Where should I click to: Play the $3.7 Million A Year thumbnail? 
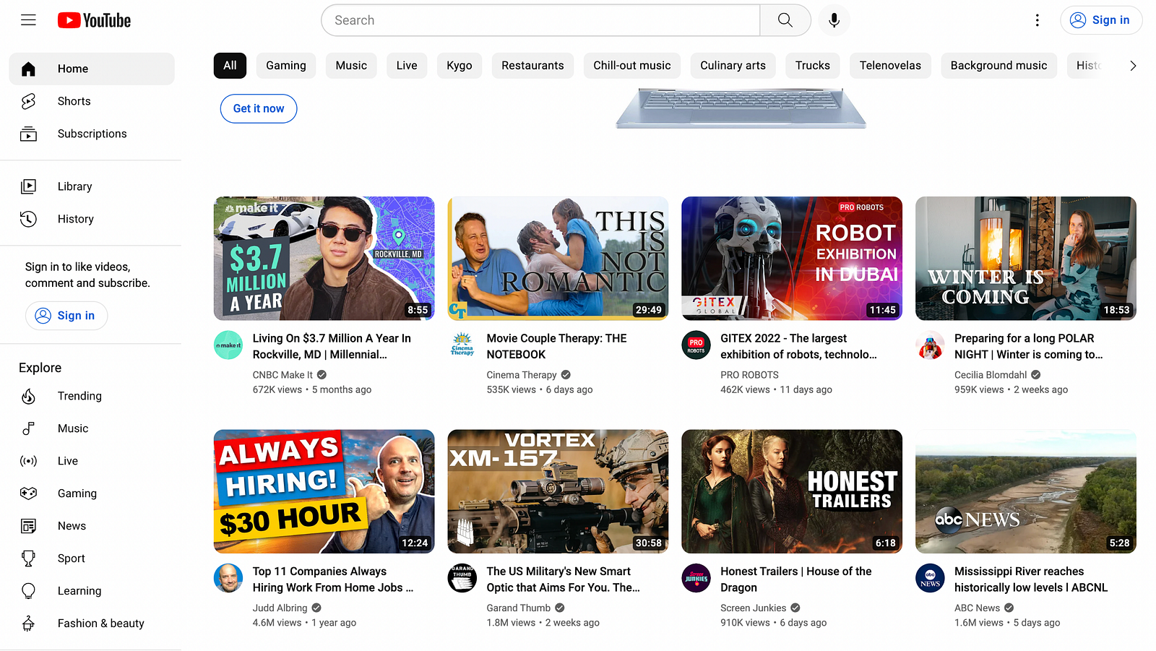pyautogui.click(x=324, y=259)
